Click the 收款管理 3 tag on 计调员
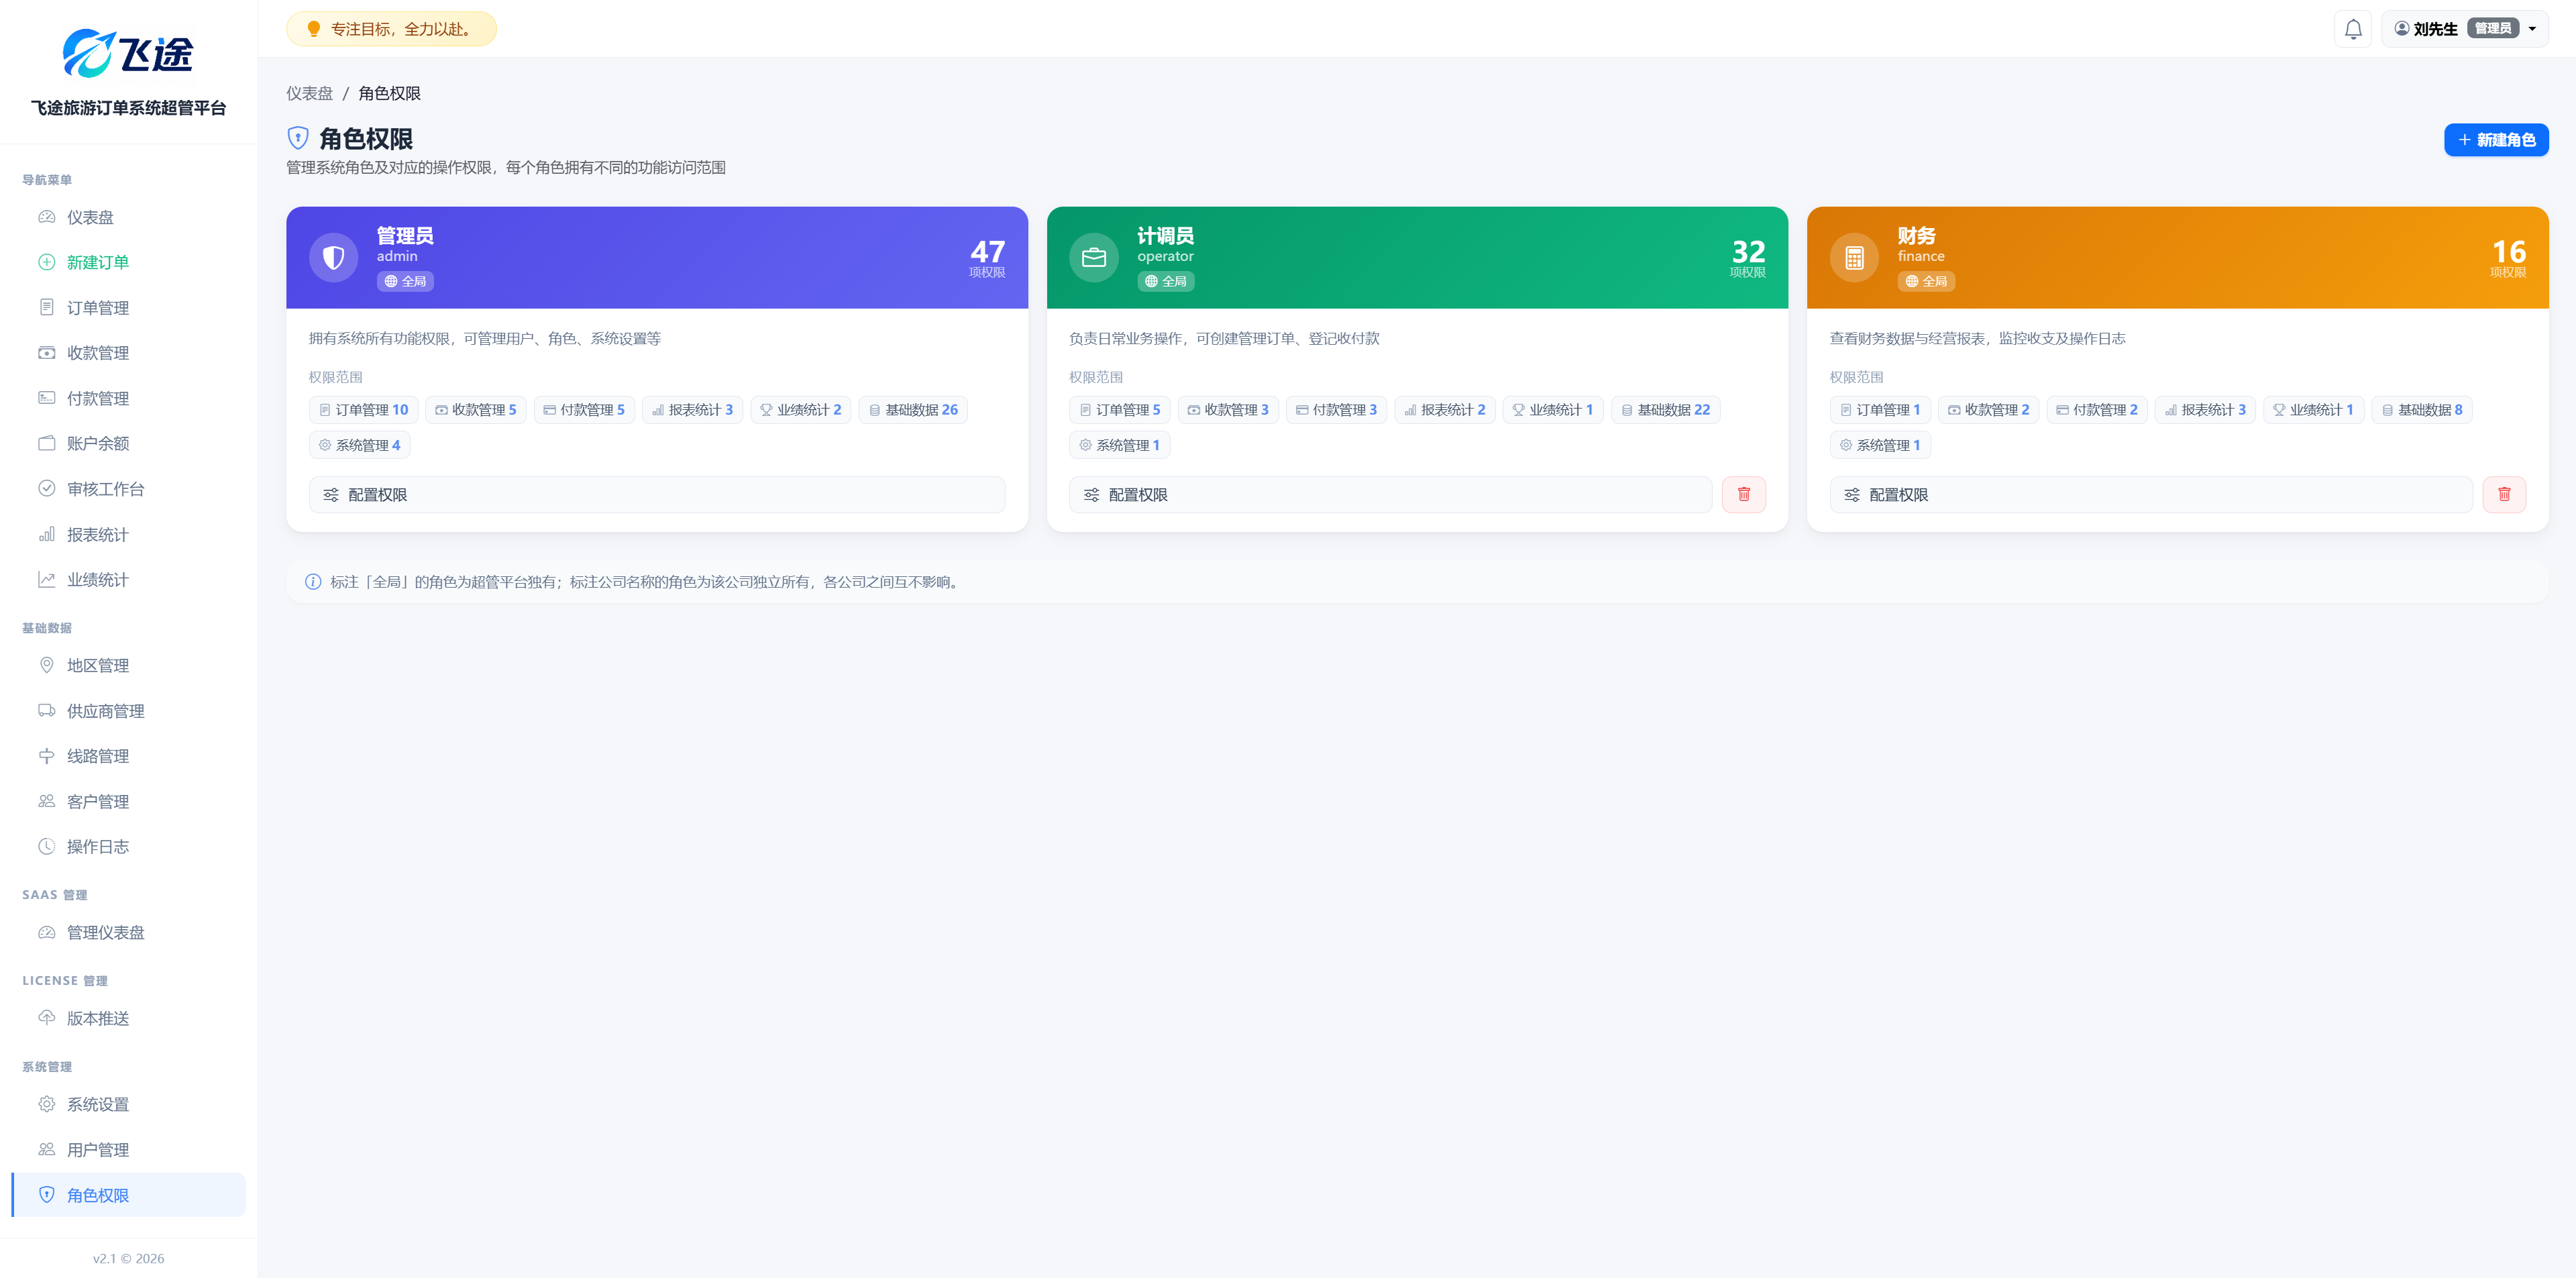 click(1228, 410)
